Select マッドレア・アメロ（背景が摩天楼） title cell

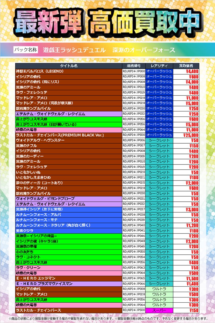coord(69,103)
